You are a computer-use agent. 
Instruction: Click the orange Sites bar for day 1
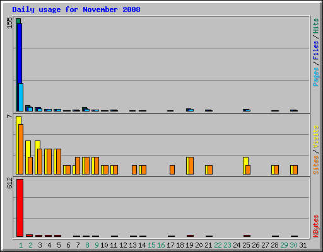pos(21,149)
